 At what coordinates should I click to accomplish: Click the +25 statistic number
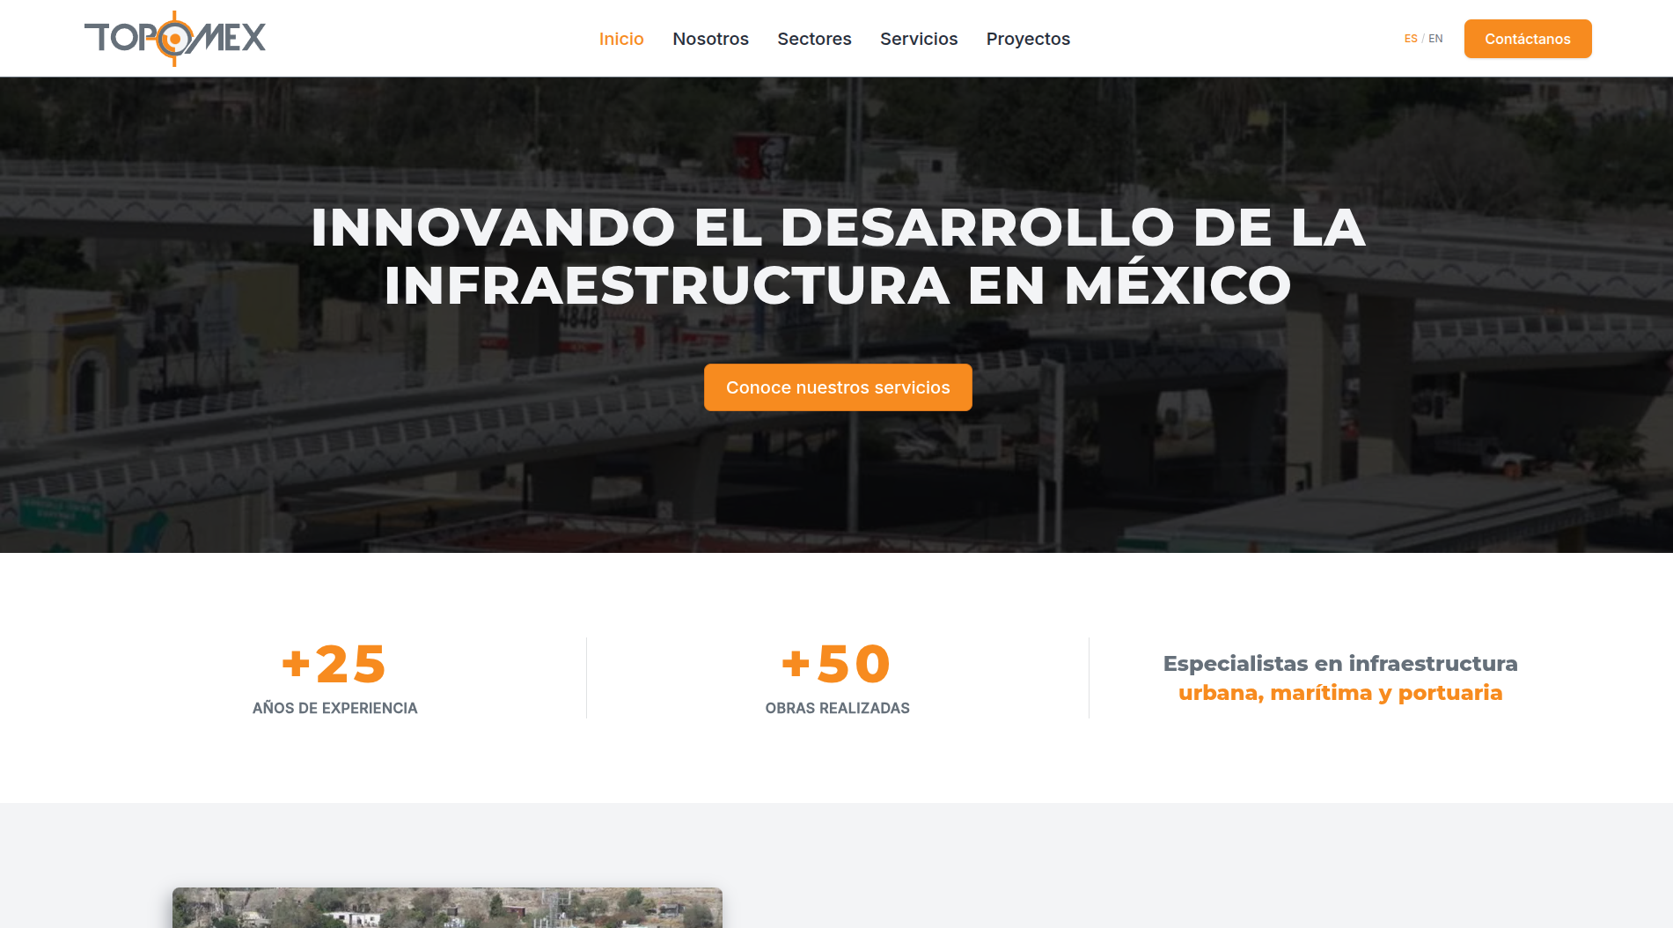[x=334, y=664]
